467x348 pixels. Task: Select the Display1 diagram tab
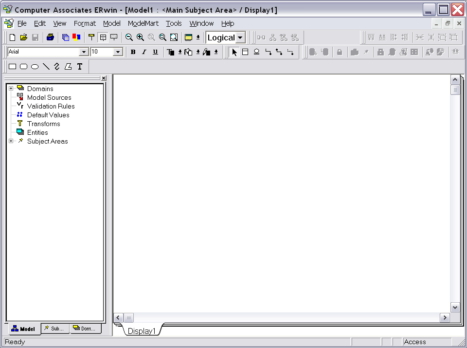(142, 331)
